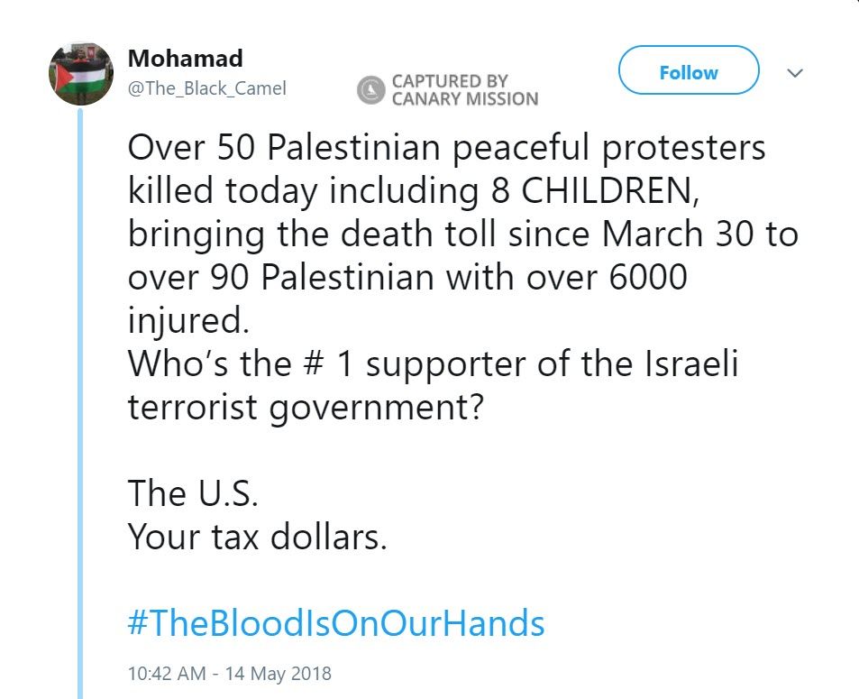Viewport: 859px width, 699px height.
Task: Click the 'bringing the death toll' line
Action: 462,234
